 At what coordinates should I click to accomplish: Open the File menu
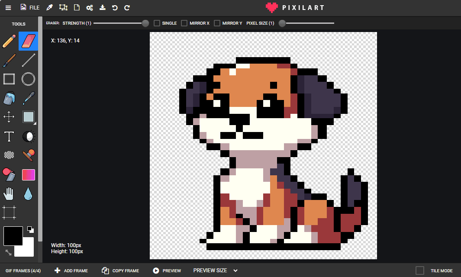click(x=30, y=7)
